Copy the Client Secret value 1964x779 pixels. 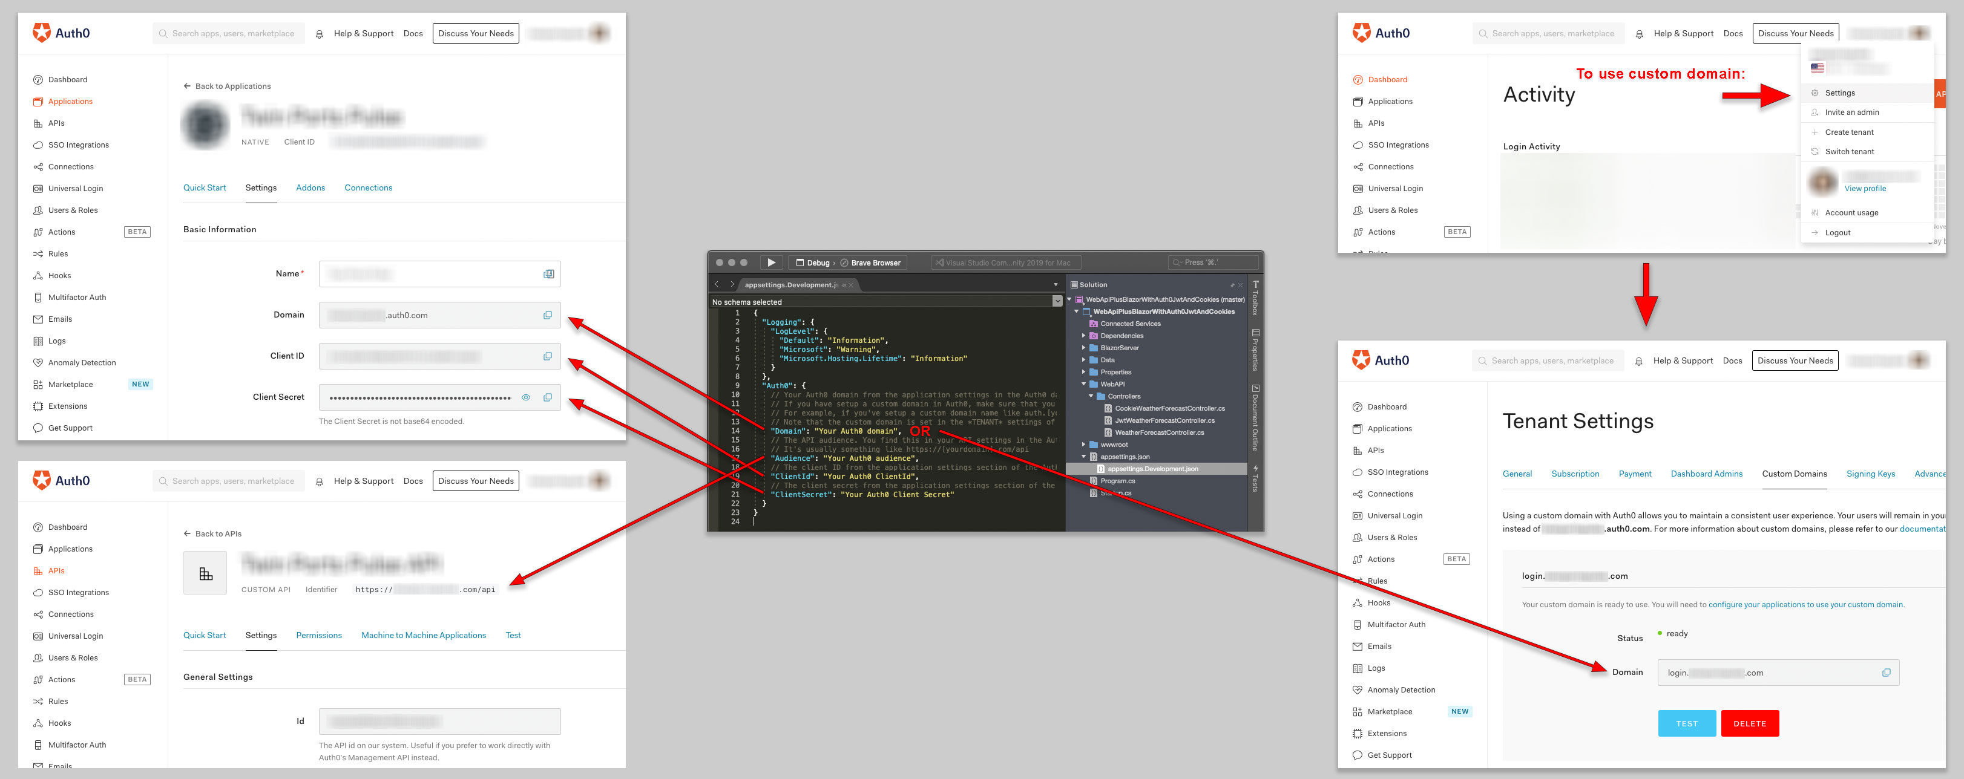[x=547, y=398]
